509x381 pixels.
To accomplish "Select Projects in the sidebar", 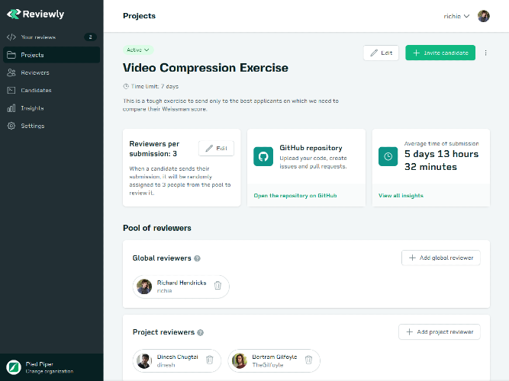I will pyautogui.click(x=52, y=55).
